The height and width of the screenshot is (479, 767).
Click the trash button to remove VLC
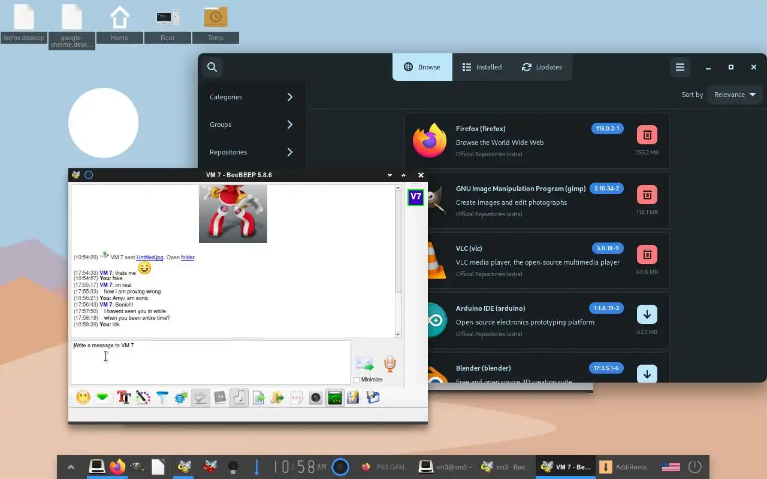tap(647, 254)
